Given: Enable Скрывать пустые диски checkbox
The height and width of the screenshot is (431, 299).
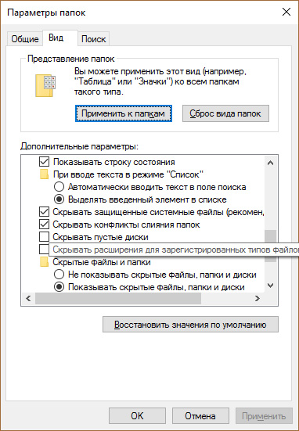Looking at the screenshot, I should 44,237.
